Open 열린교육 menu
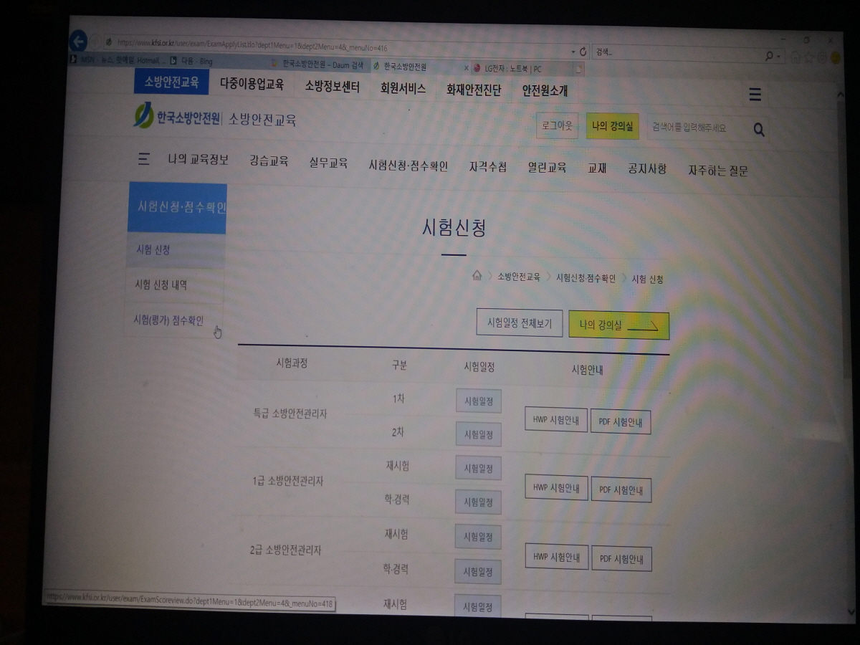 tap(547, 168)
